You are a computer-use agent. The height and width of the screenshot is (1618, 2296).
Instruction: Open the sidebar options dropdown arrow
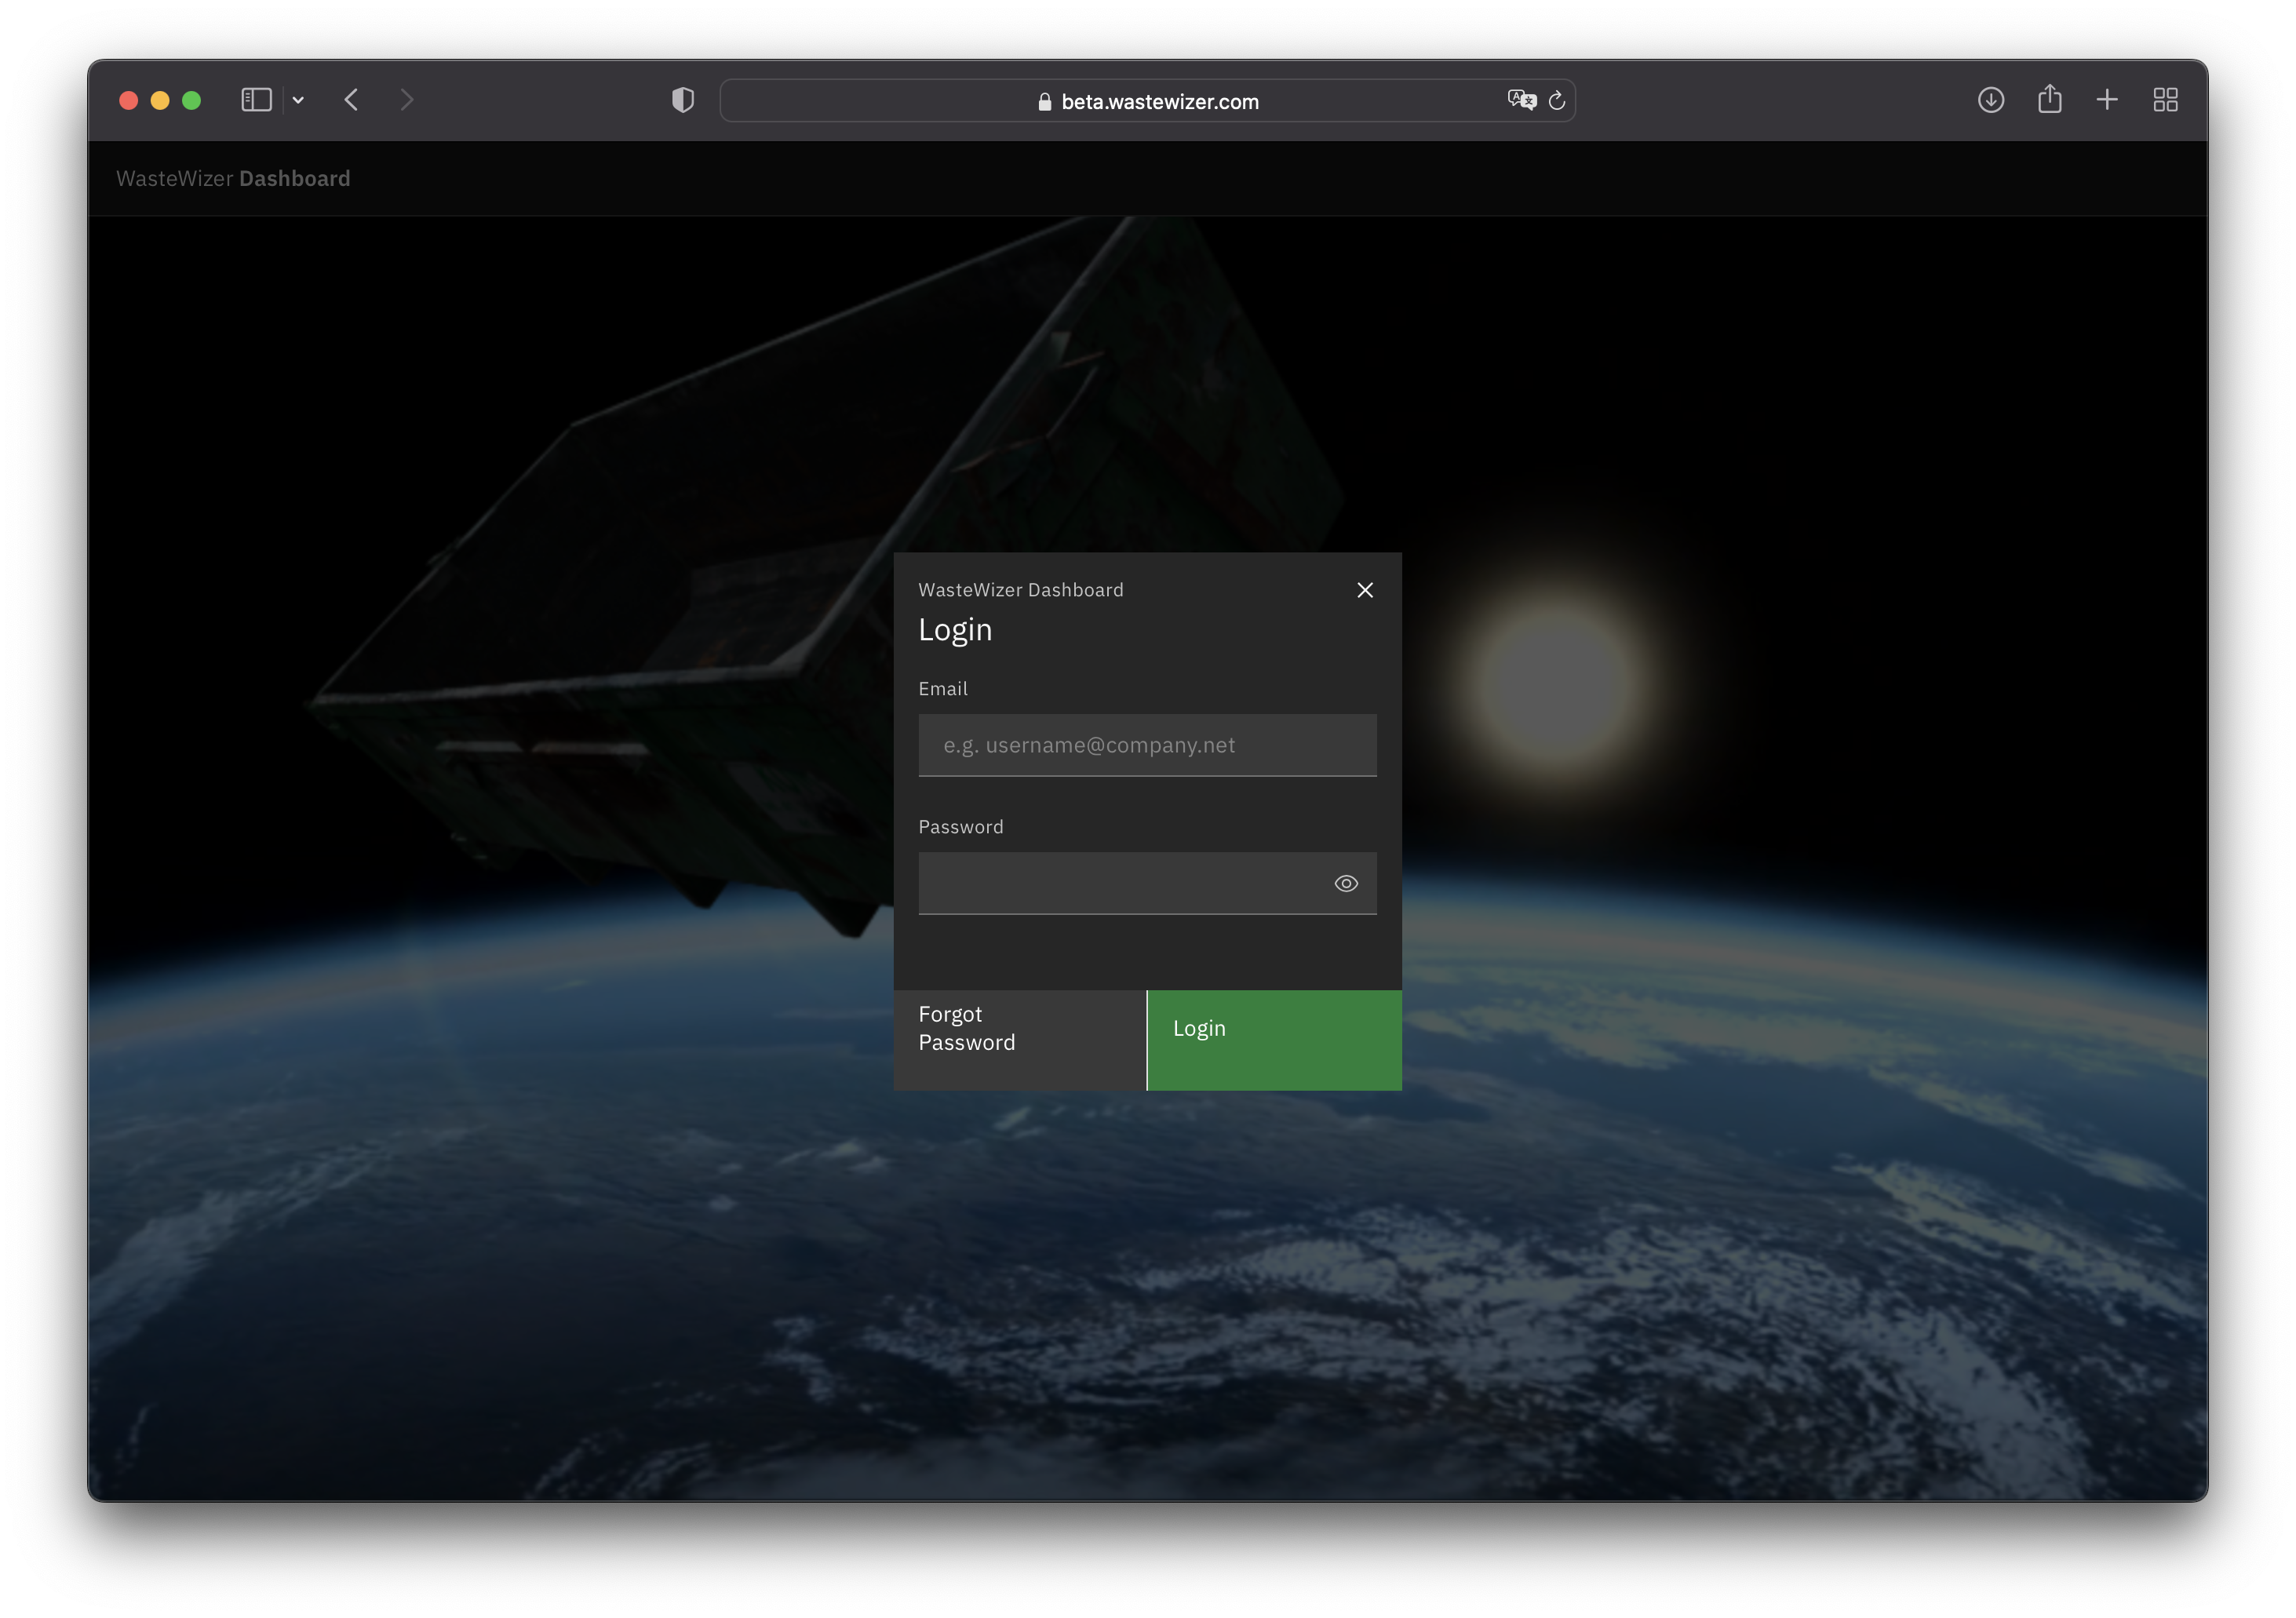(x=298, y=100)
